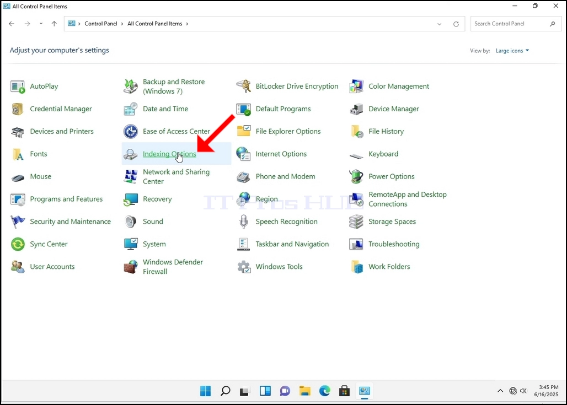Open Programs and Features icon
This screenshot has height=405, width=567.
coord(18,199)
